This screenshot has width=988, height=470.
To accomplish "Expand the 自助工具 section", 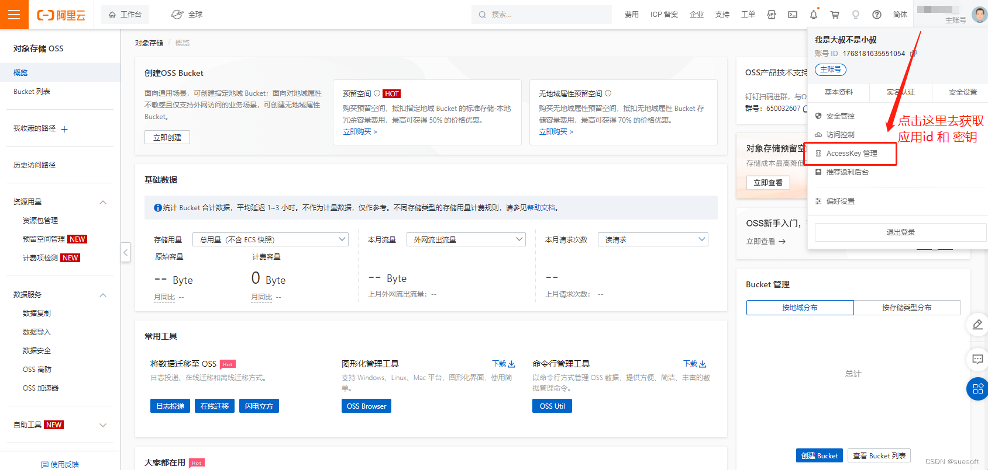I will (103, 425).
